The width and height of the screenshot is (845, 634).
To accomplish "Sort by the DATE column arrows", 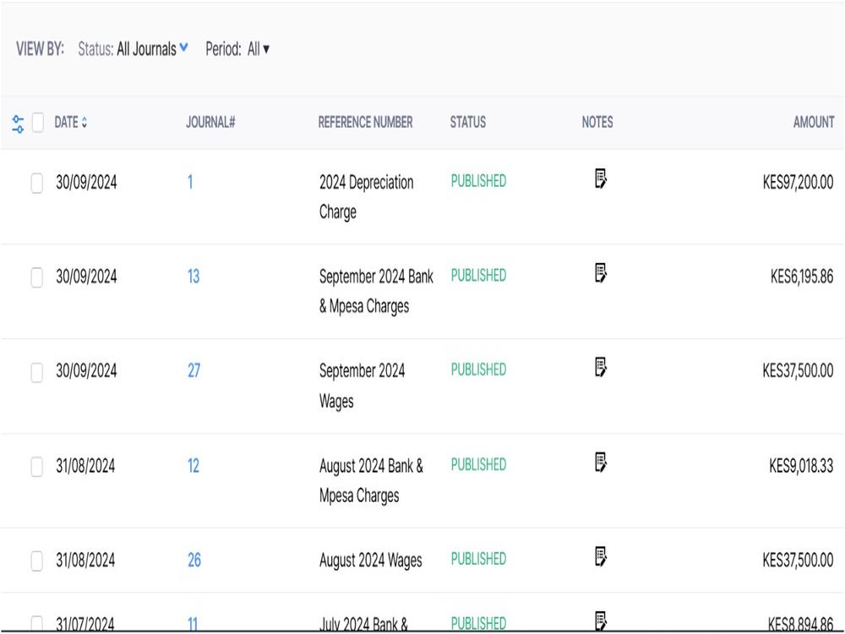I will pyautogui.click(x=84, y=123).
